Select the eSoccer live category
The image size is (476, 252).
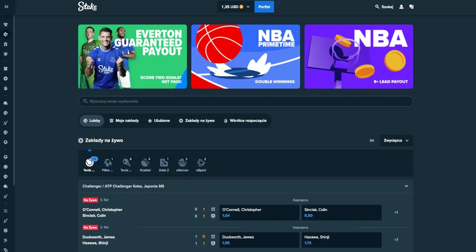pos(183,165)
